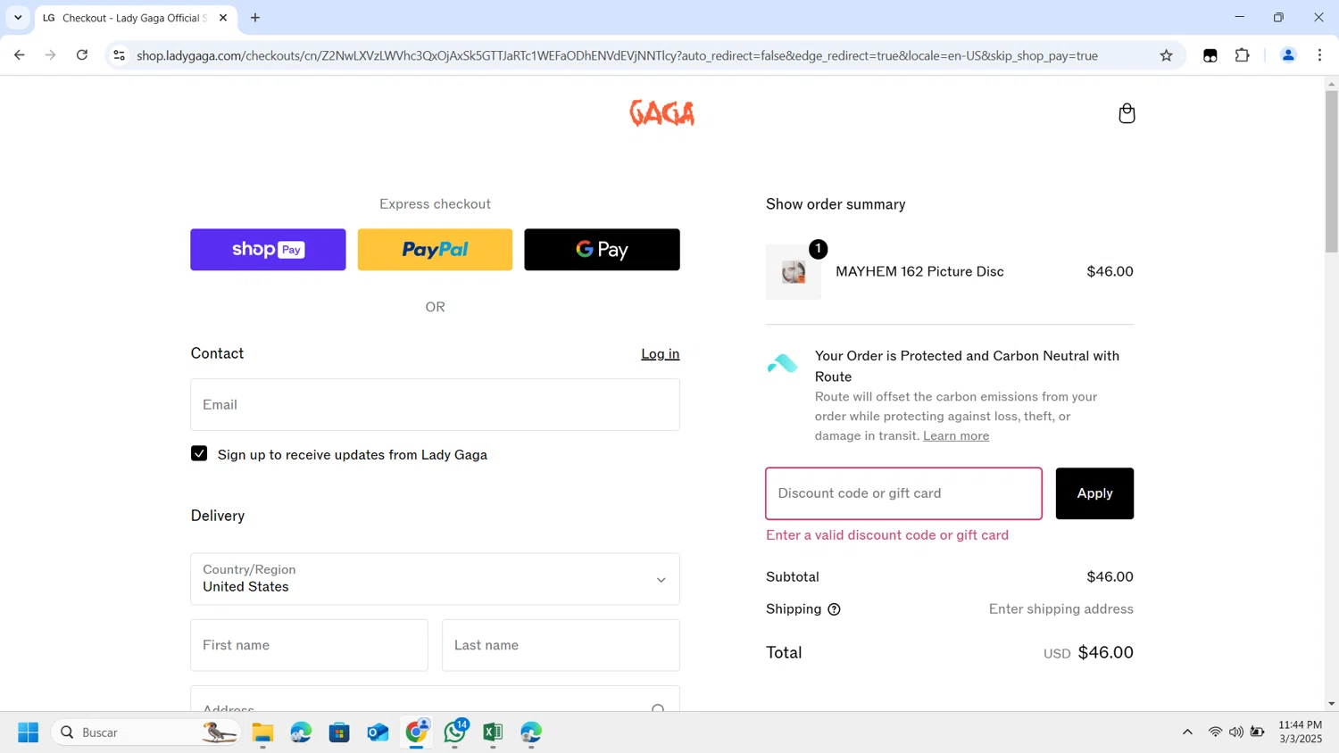Click the Apply discount button

click(1094, 493)
